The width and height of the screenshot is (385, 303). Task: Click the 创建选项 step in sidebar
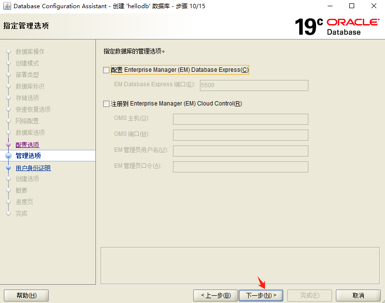click(x=27, y=179)
